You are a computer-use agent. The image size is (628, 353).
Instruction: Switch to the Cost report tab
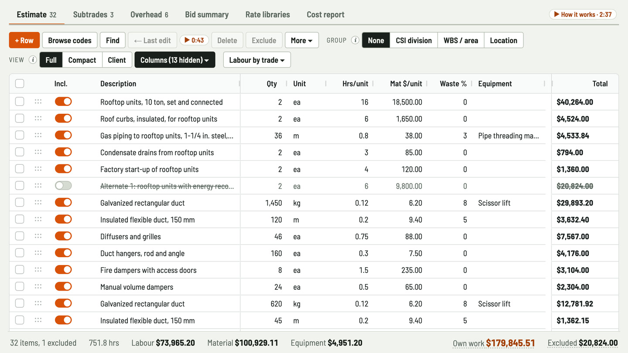point(326,14)
